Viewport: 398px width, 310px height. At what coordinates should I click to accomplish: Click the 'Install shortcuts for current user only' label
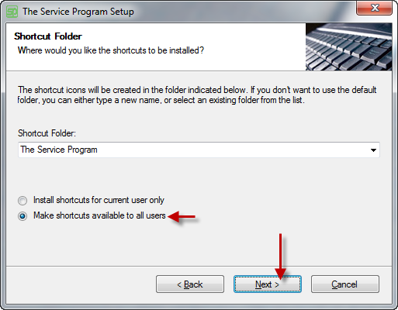click(x=99, y=200)
